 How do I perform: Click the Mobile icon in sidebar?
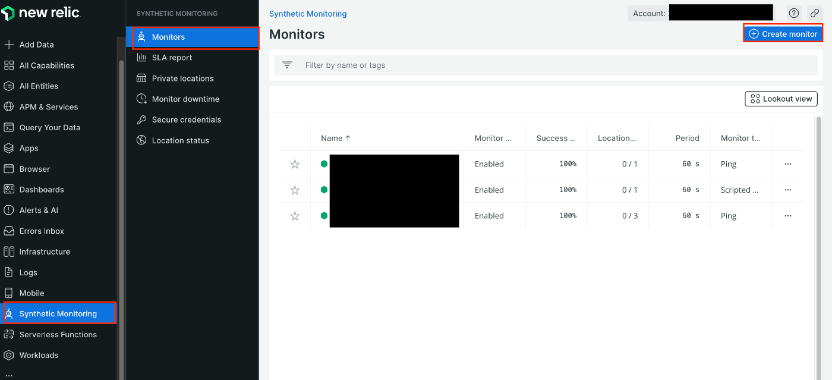[x=9, y=293]
